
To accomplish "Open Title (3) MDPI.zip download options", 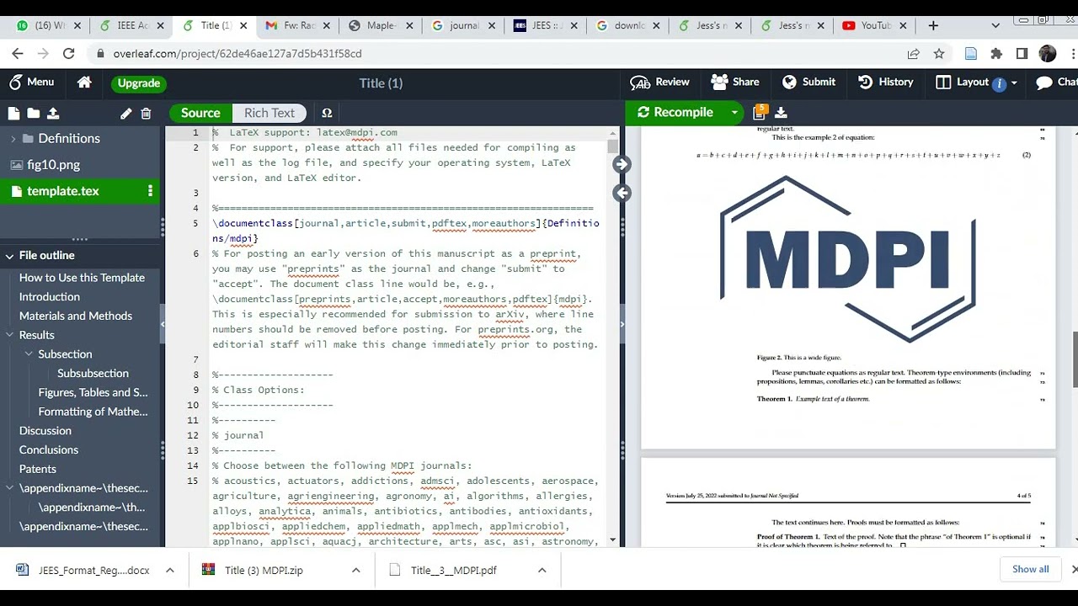I will (x=355, y=570).
